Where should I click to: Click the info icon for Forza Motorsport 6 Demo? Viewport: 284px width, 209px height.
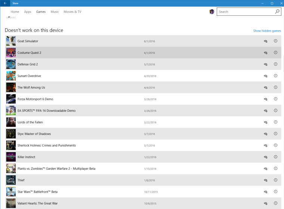tap(275, 99)
